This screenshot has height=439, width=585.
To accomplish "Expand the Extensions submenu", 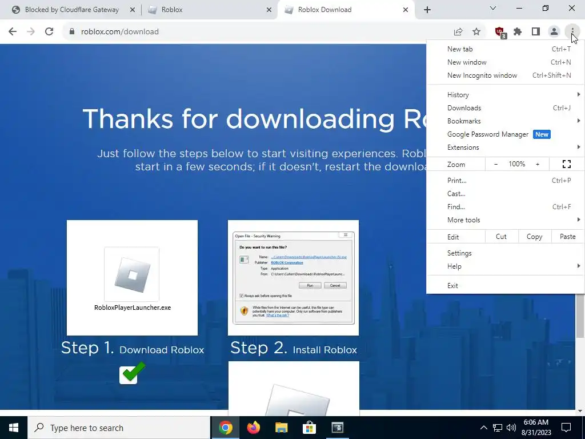I will [505, 147].
